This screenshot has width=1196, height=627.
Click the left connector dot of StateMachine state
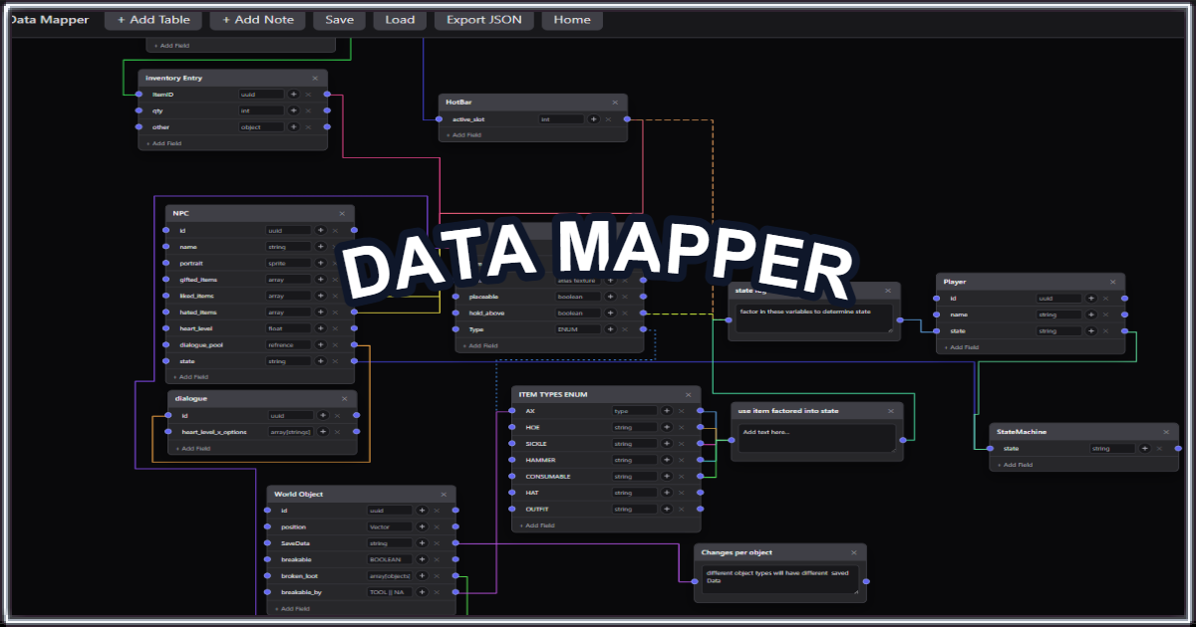tap(990, 448)
